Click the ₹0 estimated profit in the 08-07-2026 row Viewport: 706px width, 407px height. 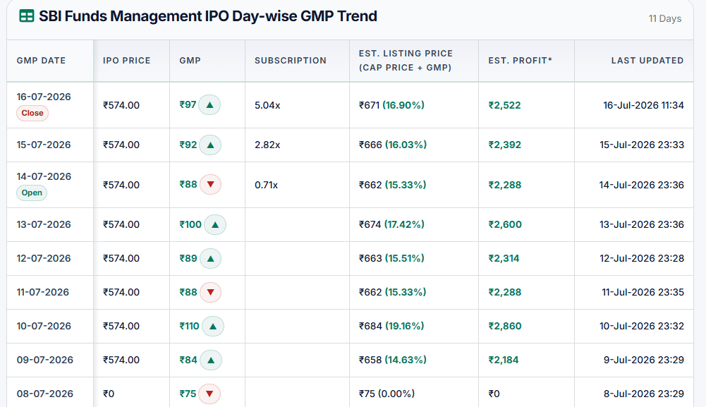click(494, 394)
